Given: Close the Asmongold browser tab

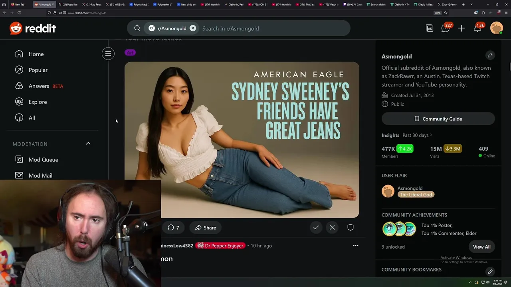Looking at the screenshot, I should tap(53, 4).
